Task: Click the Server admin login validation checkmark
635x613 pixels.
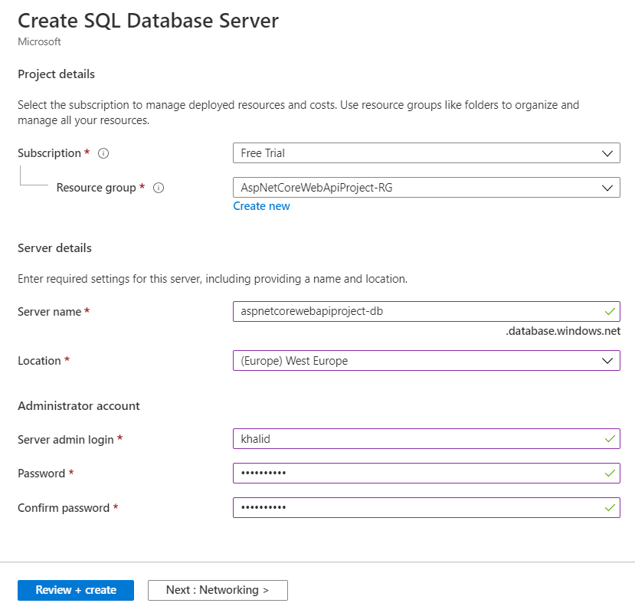Action: point(610,439)
